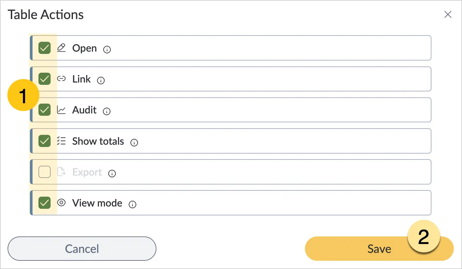Toggle the Audit checkbox off
Viewport: 462px width, 269px height.
(45, 110)
